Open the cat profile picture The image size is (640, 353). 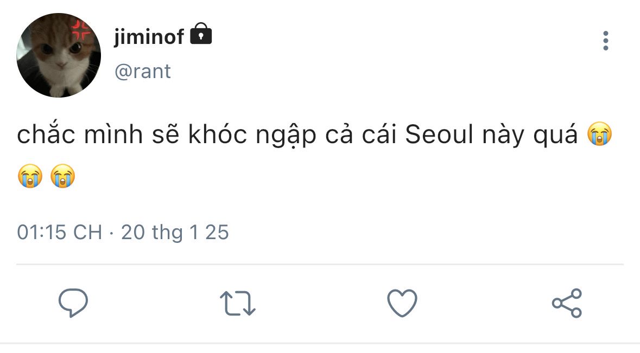click(x=59, y=56)
